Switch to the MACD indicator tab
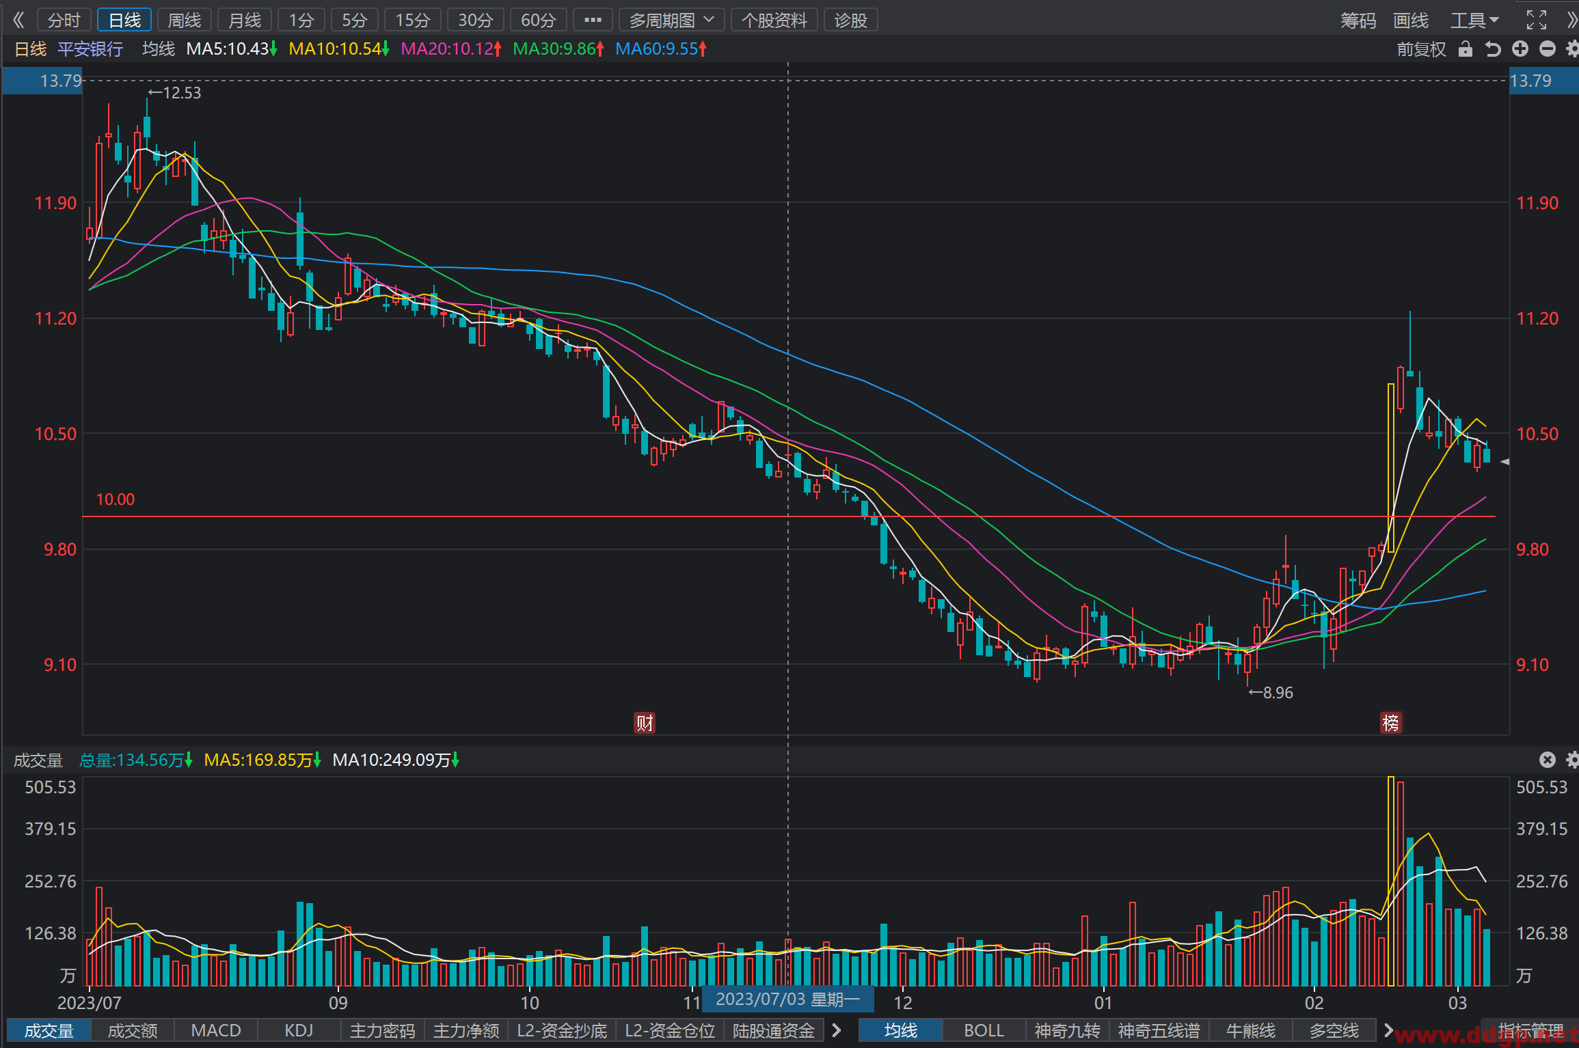 pyautogui.click(x=216, y=1030)
